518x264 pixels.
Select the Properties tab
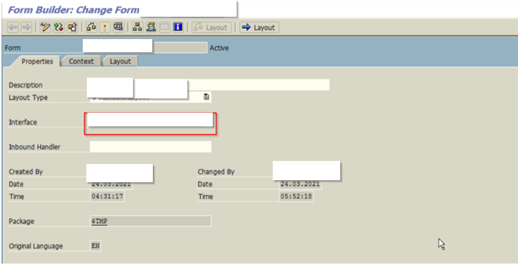click(37, 61)
